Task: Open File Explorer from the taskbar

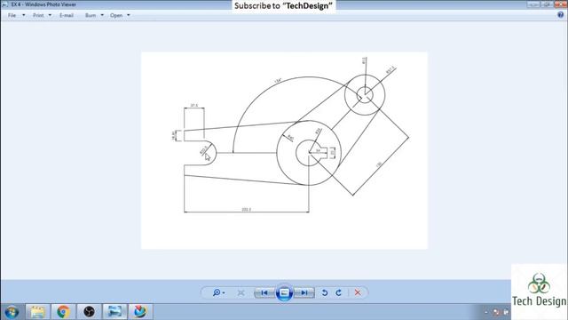Action: [x=37, y=312]
